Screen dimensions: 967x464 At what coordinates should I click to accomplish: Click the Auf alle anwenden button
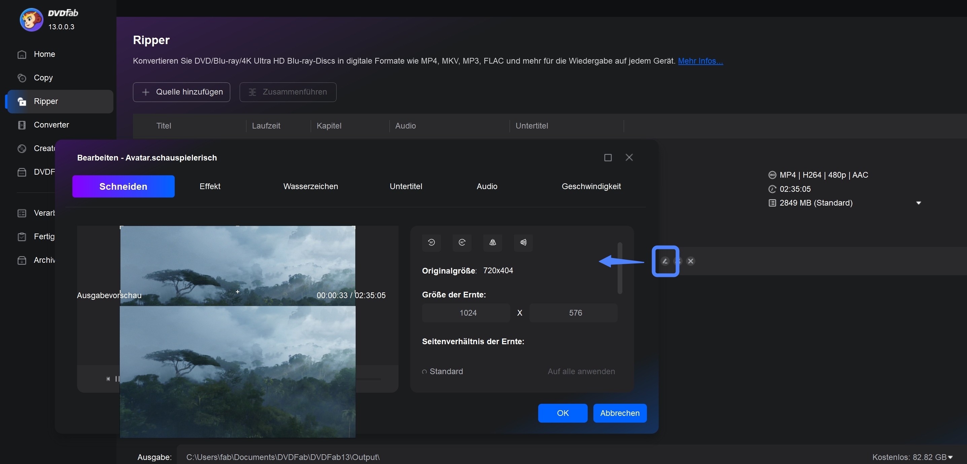click(x=581, y=371)
